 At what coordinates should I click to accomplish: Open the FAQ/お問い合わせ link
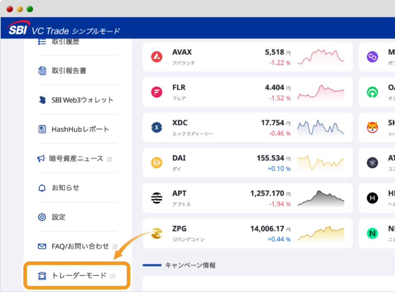(x=80, y=246)
